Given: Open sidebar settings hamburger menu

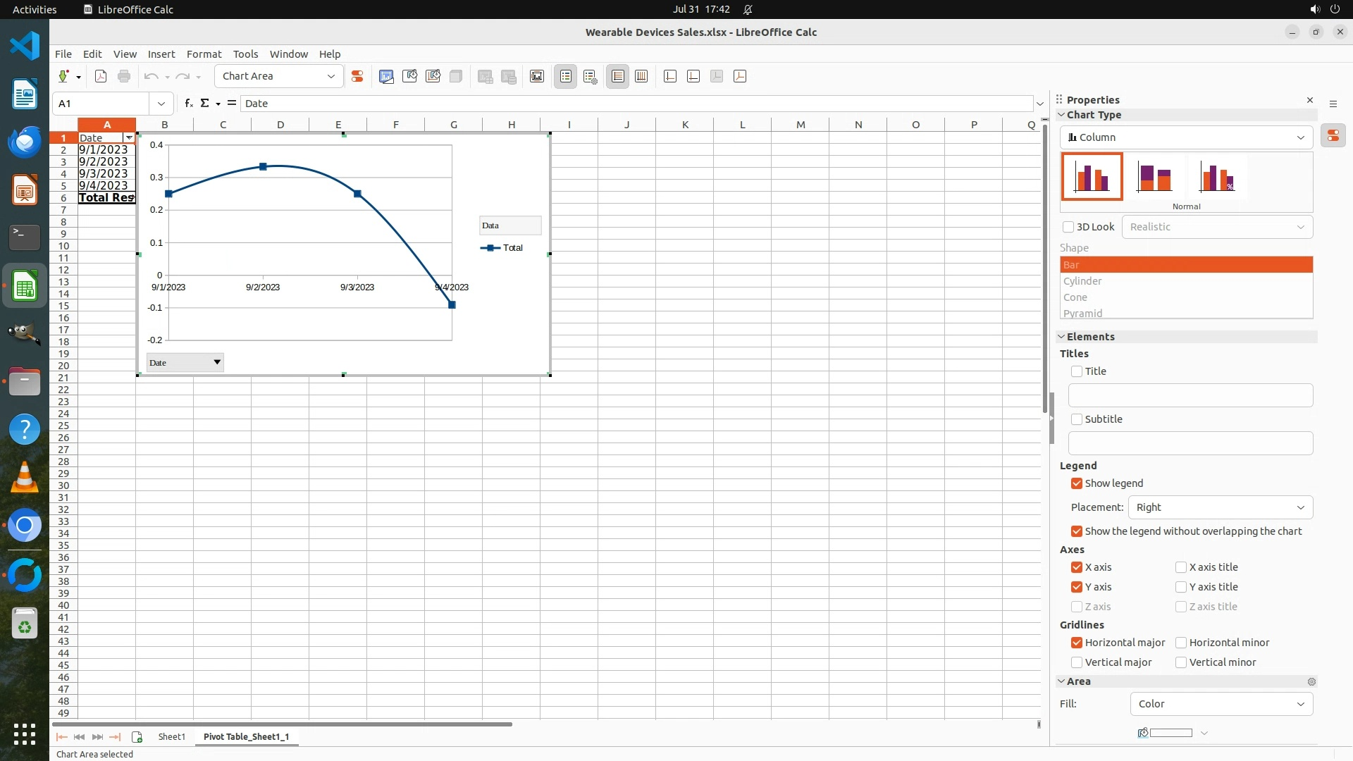Looking at the screenshot, I should (1333, 104).
